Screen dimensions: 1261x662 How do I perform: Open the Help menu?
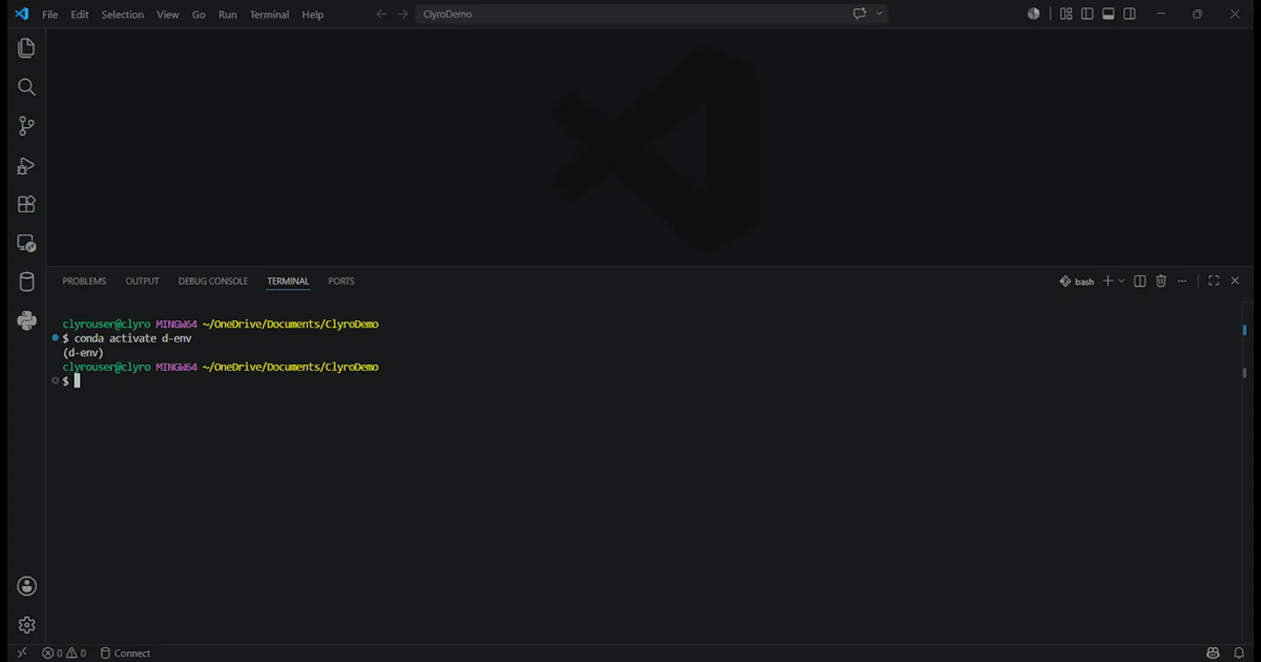(313, 14)
